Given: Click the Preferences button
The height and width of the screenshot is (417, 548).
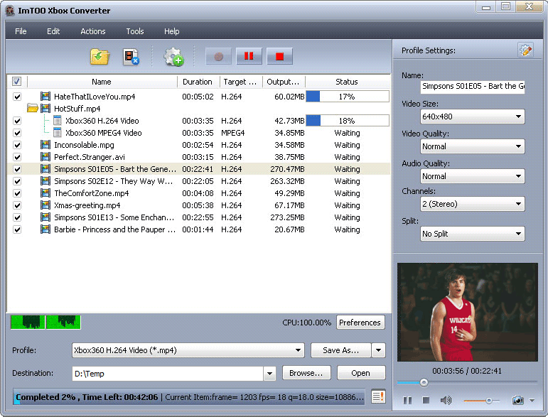Looking at the screenshot, I should [360, 323].
